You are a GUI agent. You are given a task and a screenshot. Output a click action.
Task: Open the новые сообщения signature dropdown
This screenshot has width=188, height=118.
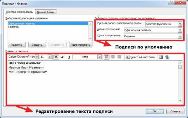(180, 30)
